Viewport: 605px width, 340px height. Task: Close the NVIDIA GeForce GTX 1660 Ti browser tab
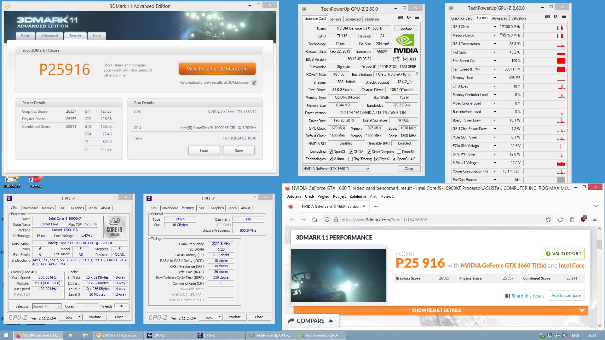364,207
